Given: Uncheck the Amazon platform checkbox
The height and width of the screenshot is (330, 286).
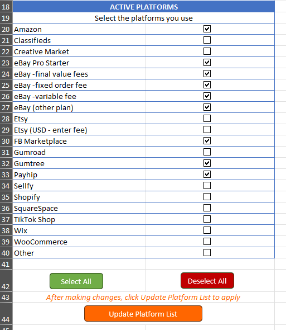Looking at the screenshot, I should 207,29.
